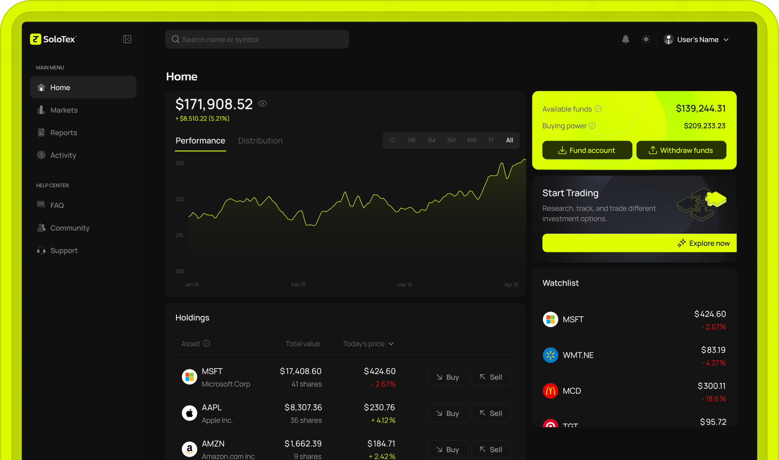Open Microsoft logo in Watchlist
Viewport: 779px width, 460px height.
point(550,319)
